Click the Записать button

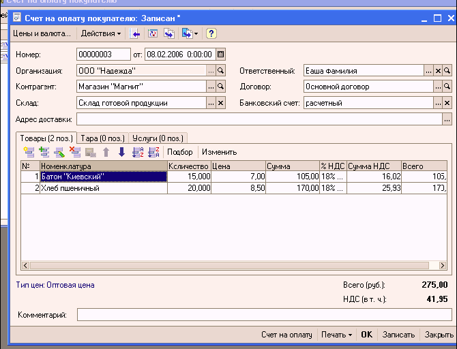pos(398,335)
